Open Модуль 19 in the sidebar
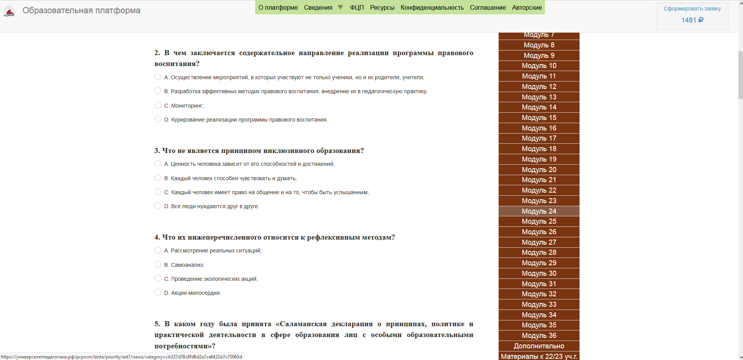Viewport: 743px width, 360px height. point(539,159)
